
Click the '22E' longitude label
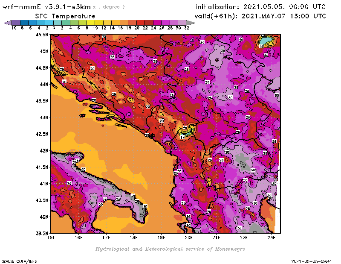[244, 238]
